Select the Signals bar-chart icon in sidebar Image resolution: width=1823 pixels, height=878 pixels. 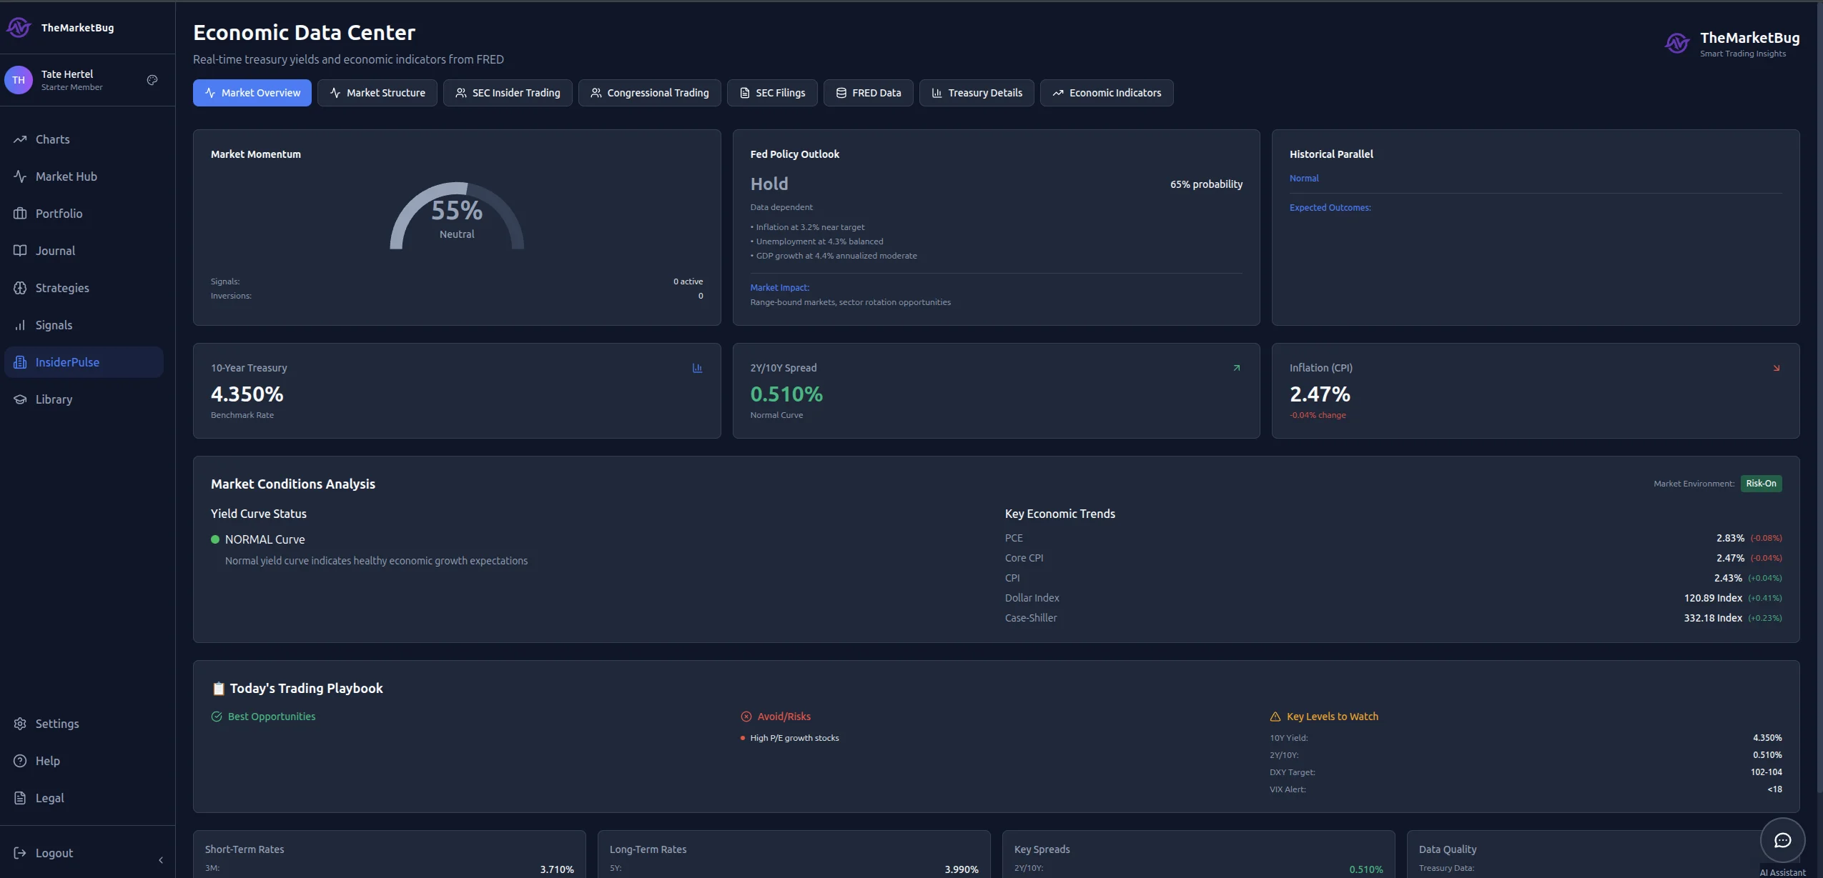19,325
